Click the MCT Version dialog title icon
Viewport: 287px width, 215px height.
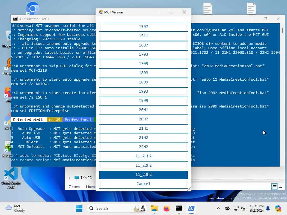click(101, 12)
